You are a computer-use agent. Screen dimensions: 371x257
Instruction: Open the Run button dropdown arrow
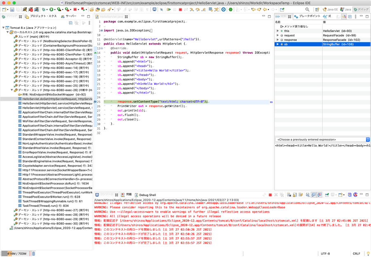[55, 10]
